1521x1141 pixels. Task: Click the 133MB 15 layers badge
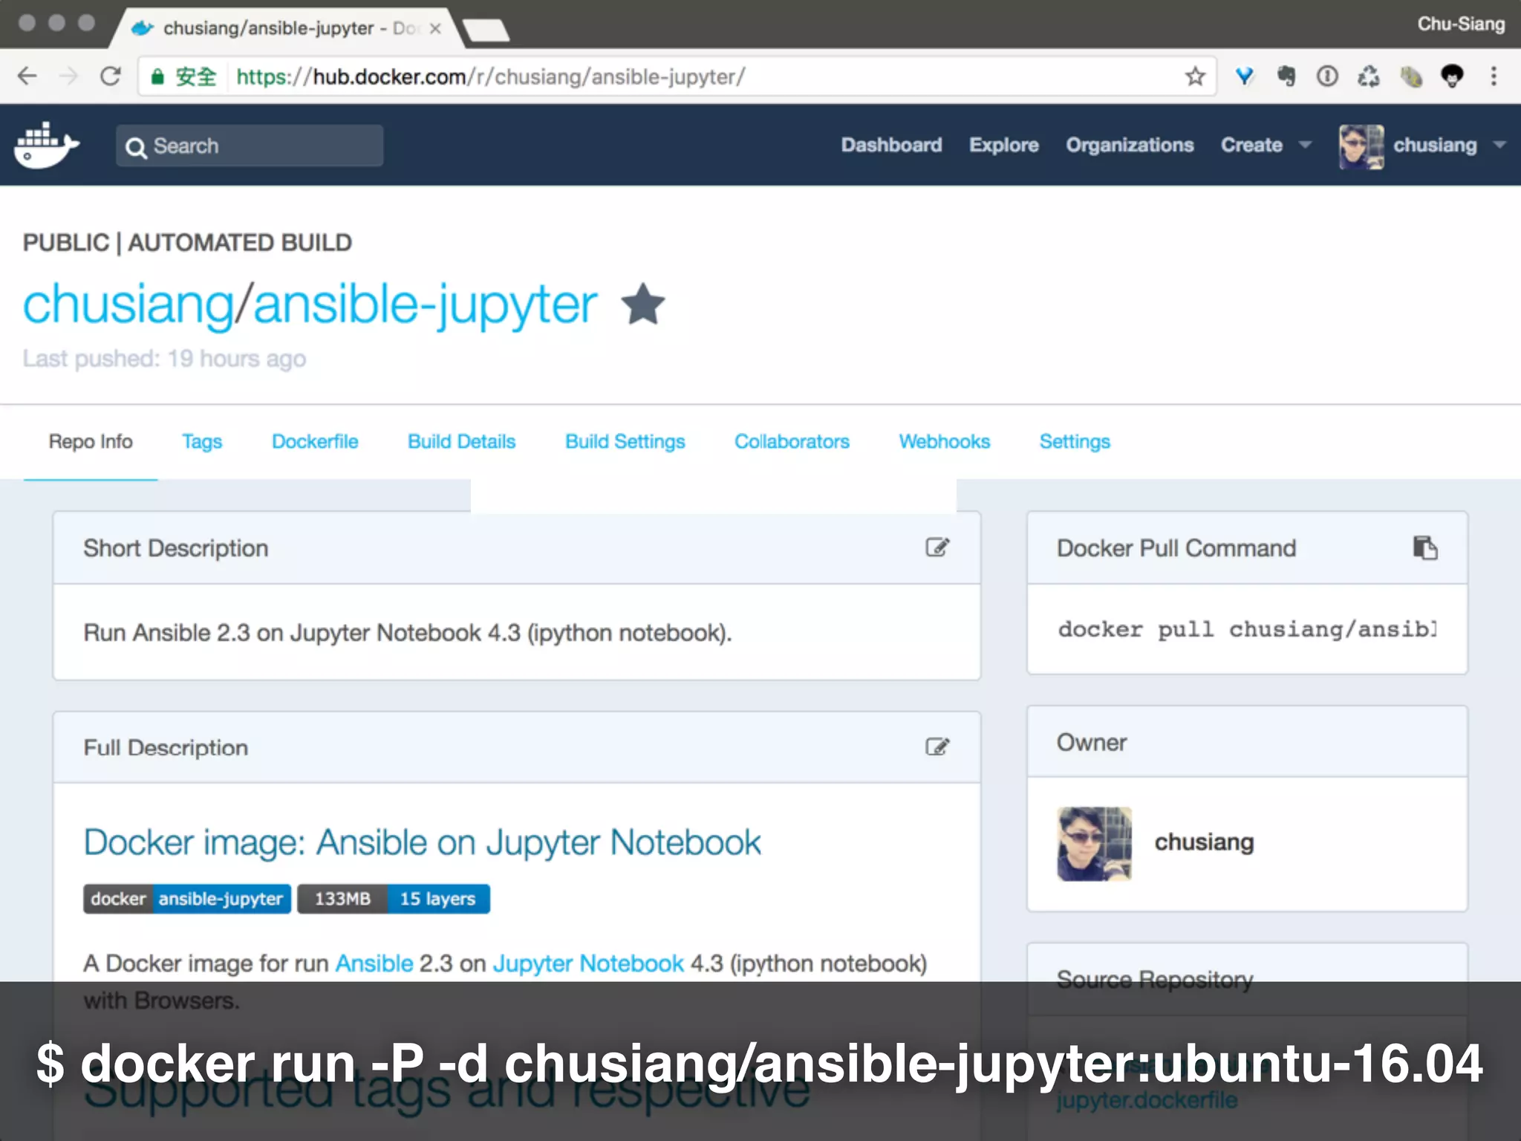(394, 899)
